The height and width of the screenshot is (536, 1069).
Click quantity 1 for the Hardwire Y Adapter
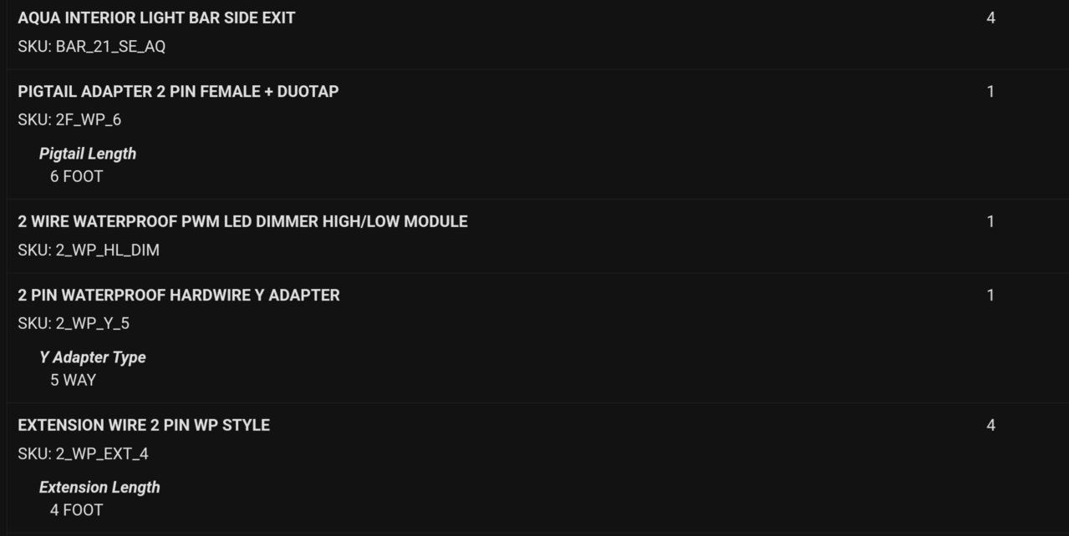(990, 295)
